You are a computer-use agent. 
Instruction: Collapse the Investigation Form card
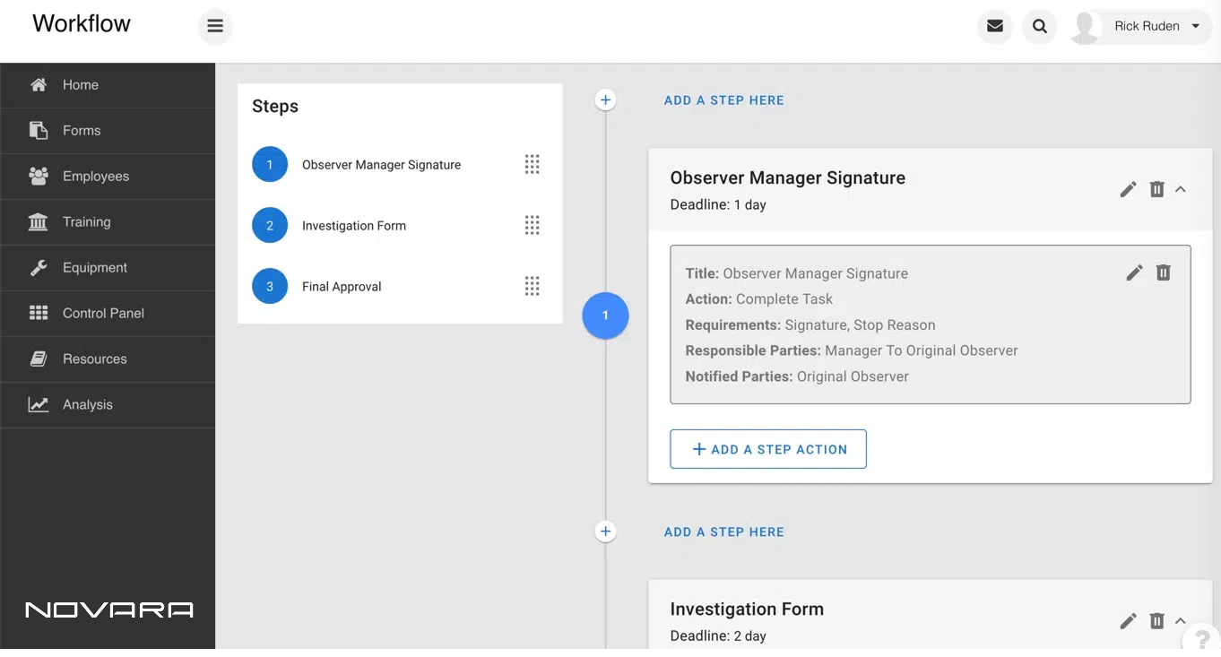(x=1181, y=620)
